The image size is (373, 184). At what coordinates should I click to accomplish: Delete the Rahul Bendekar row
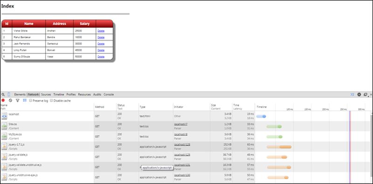point(101,37)
